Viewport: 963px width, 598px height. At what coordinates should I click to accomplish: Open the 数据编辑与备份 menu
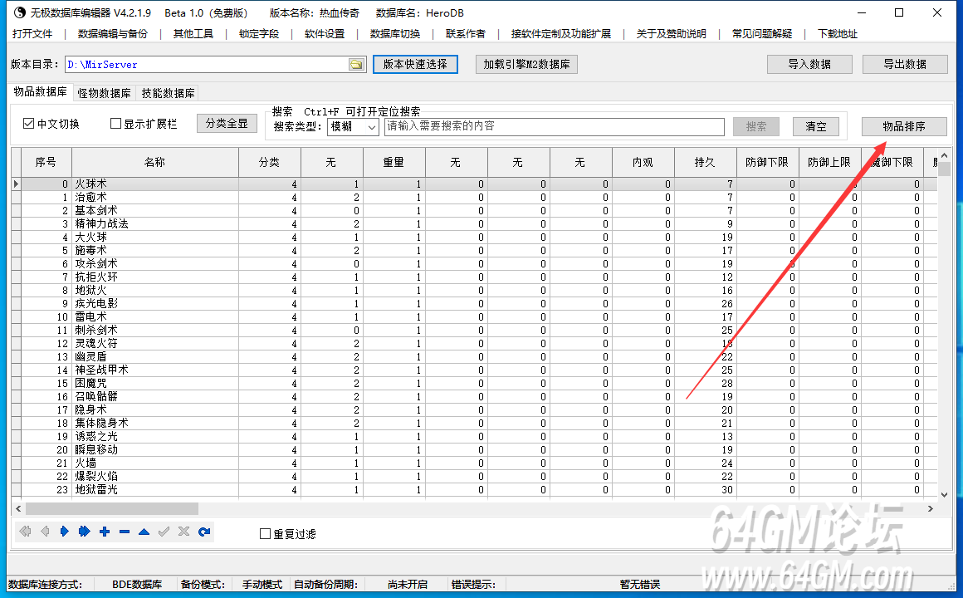click(112, 34)
